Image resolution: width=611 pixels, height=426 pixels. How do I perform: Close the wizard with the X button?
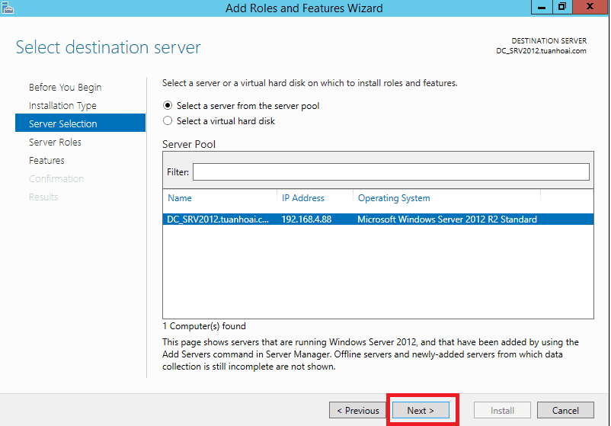pos(590,7)
